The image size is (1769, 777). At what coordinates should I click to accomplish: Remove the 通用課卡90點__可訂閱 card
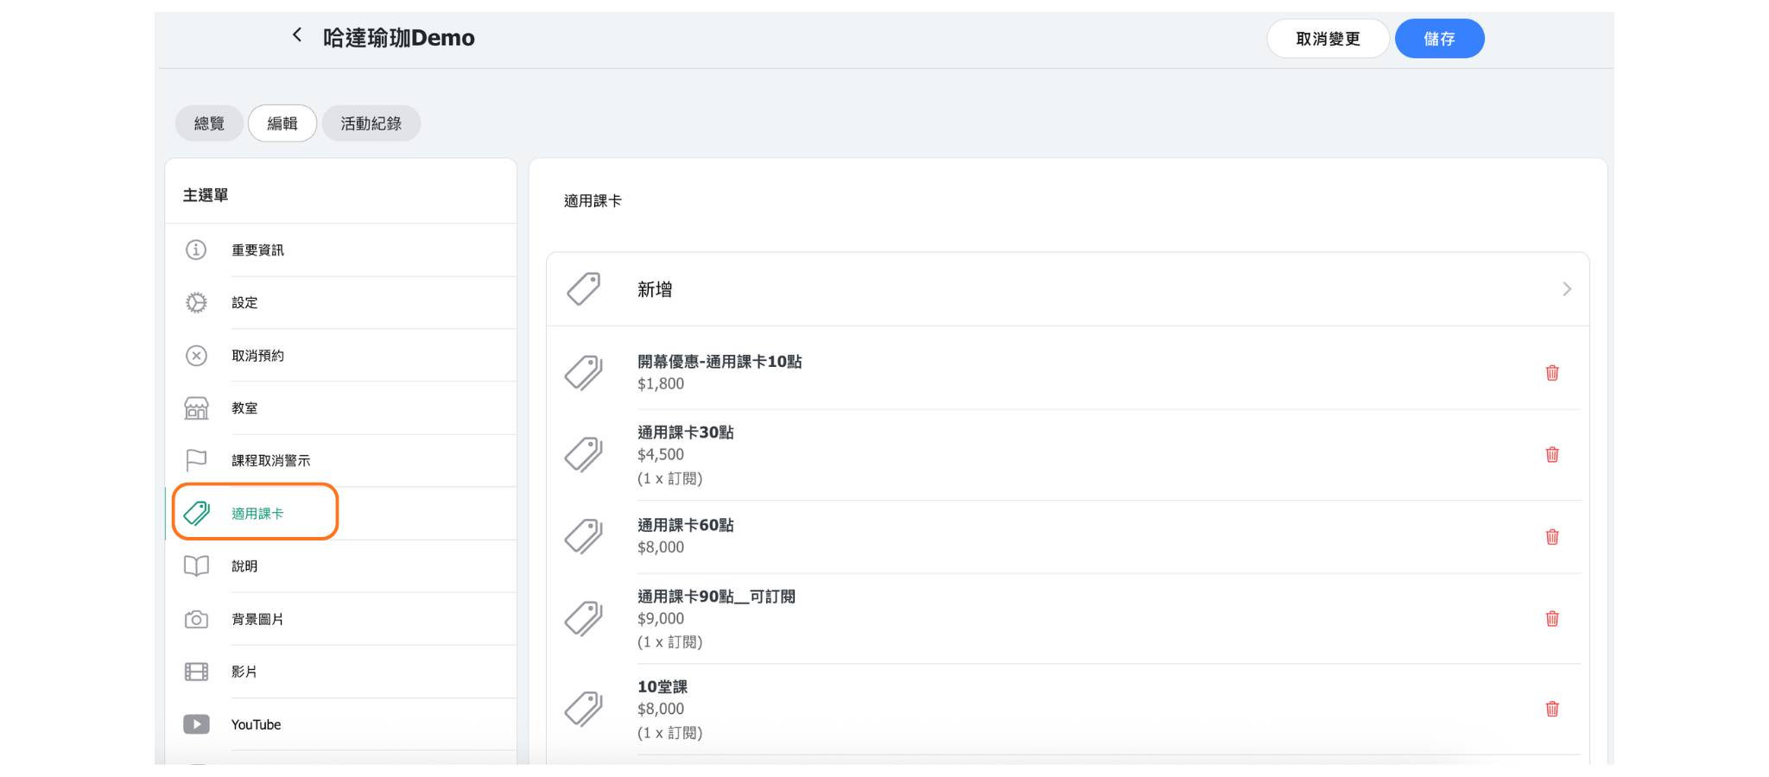coord(1551,619)
